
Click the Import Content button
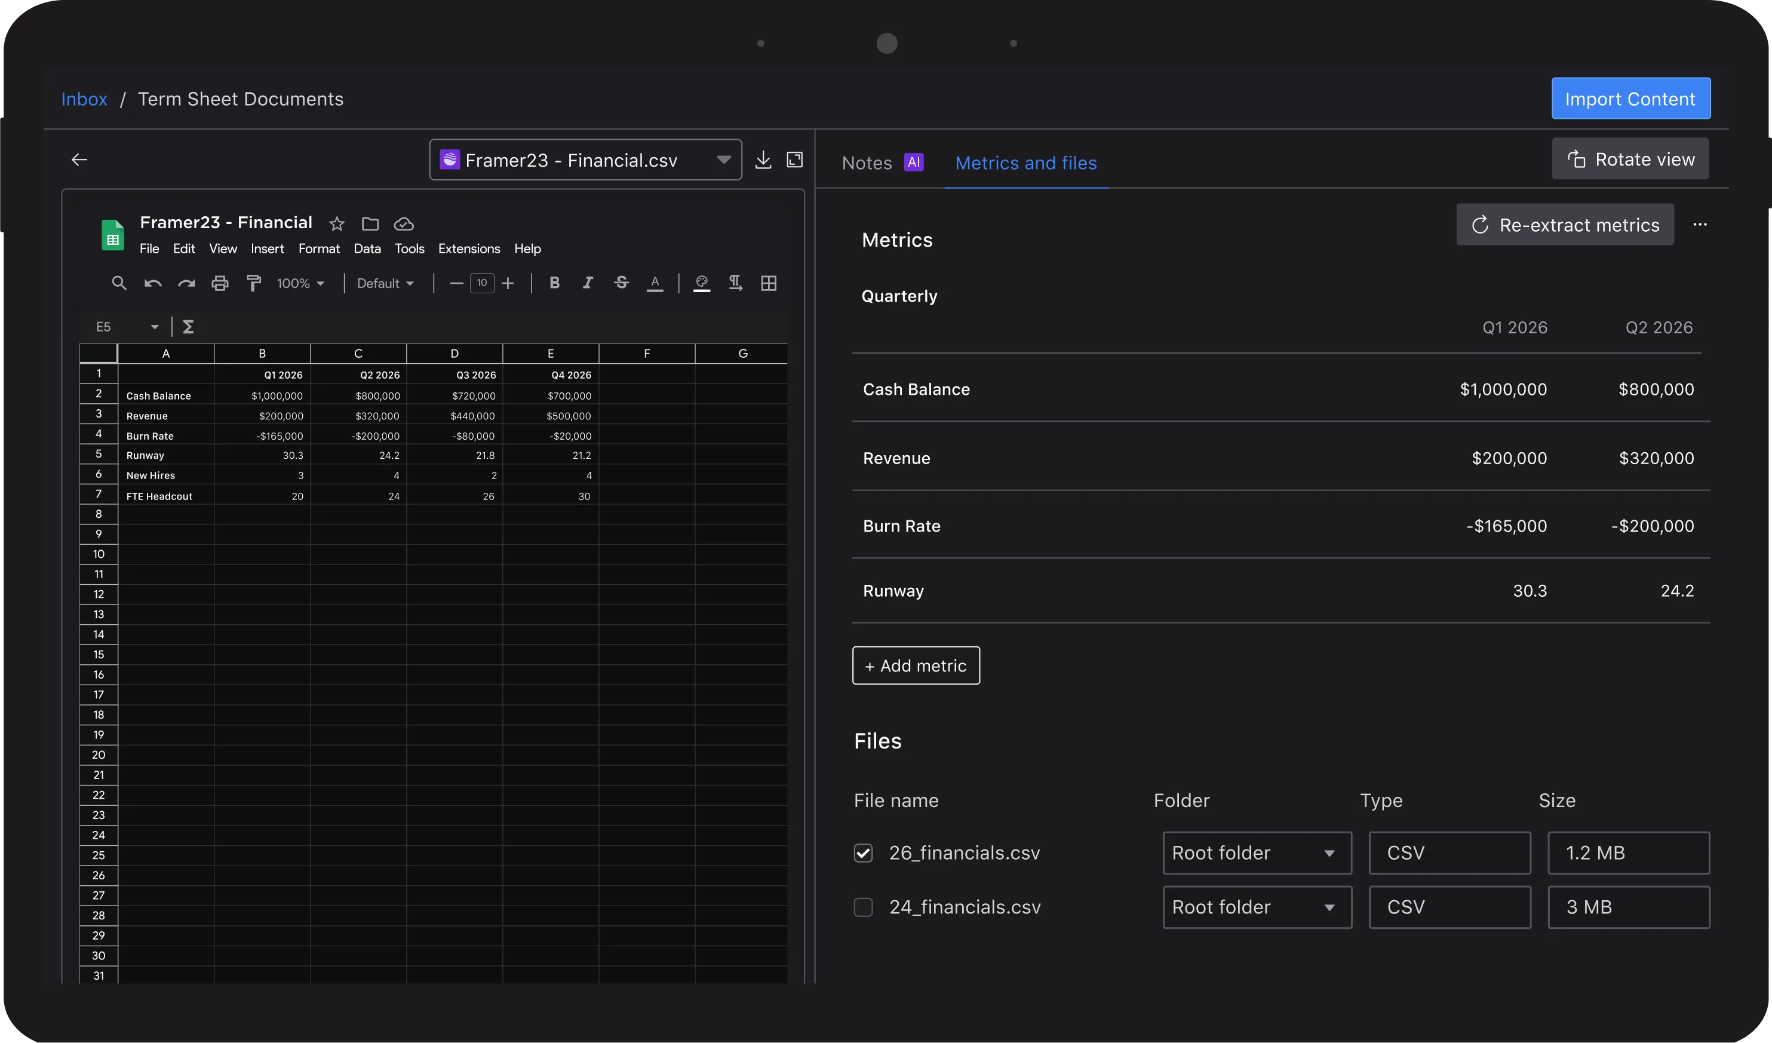click(x=1630, y=99)
